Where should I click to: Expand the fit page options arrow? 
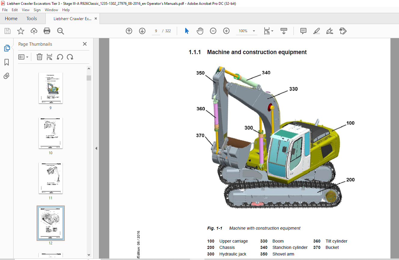[x=272, y=31]
